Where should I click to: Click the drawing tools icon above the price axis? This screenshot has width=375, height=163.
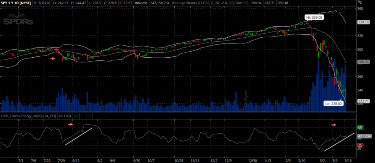(x=361, y=2)
